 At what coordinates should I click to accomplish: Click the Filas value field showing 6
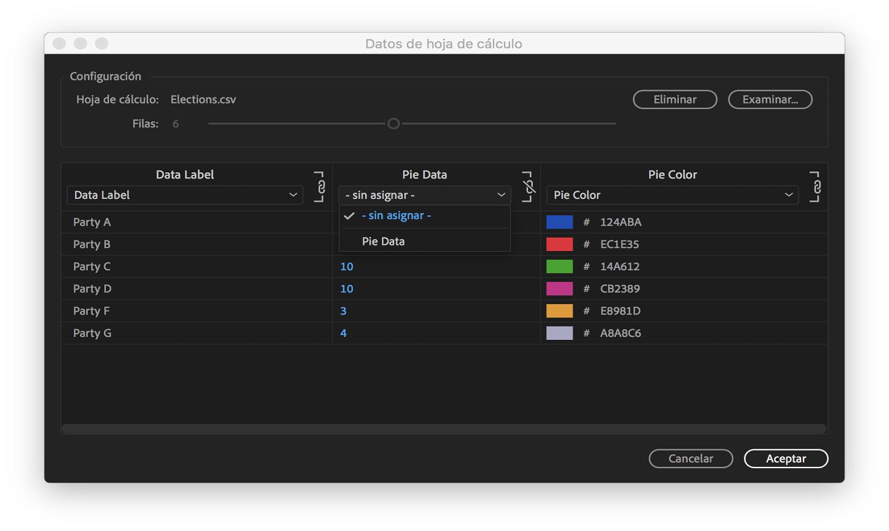[176, 123]
